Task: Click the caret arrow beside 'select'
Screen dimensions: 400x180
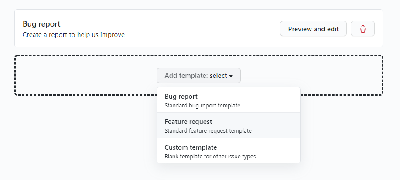Action: (x=231, y=76)
